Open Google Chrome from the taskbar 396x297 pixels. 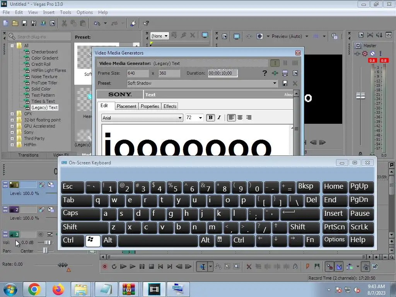pyautogui.click(x=34, y=289)
